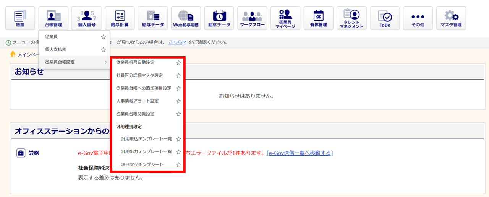The image size is (489, 197).
Task: Toggle the star next to 個人支払先
Action: [x=103, y=50]
